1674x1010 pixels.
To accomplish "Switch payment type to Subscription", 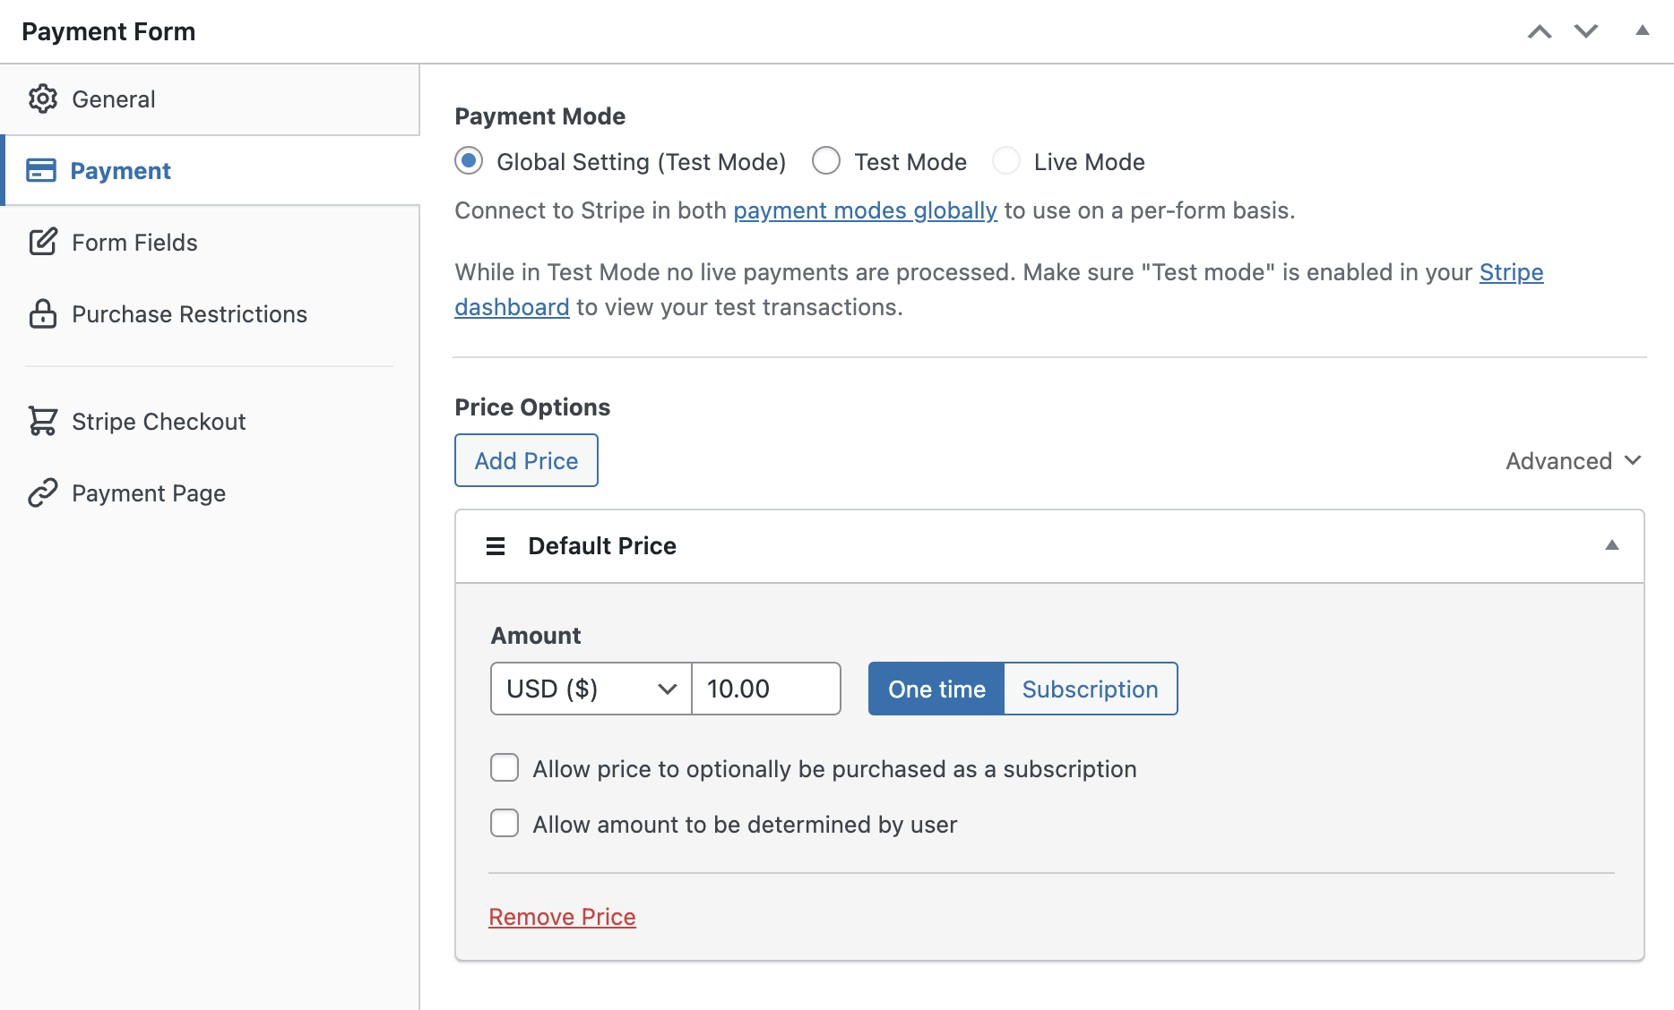I will pyautogui.click(x=1090, y=689).
